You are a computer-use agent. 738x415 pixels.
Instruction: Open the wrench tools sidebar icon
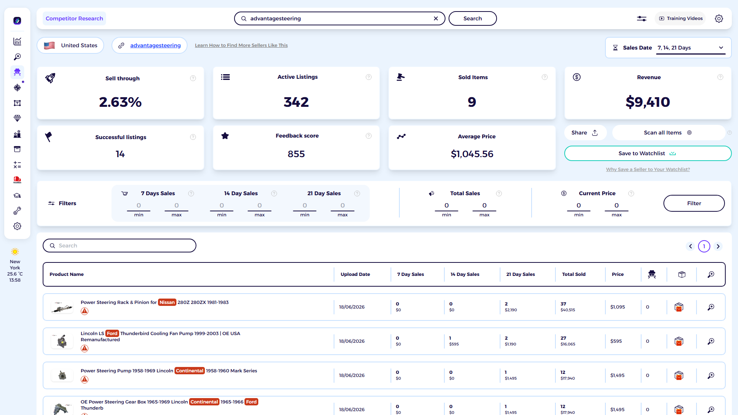coord(17,211)
